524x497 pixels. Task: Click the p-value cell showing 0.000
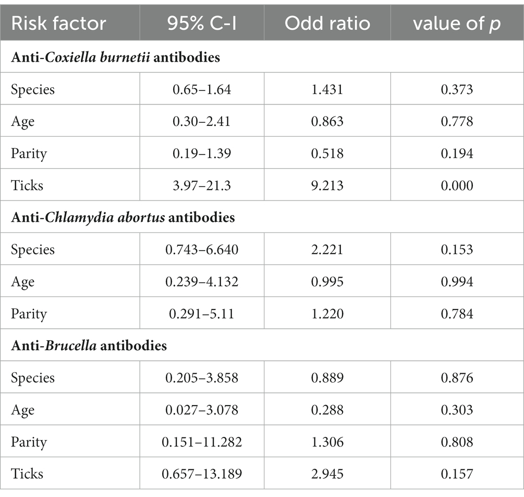(x=456, y=185)
